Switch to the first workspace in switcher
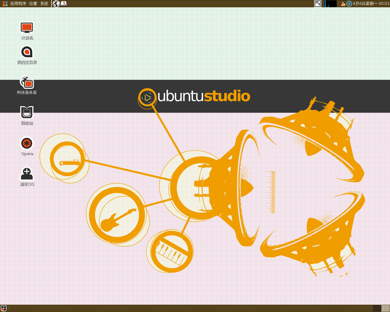Viewport: 390px width, 312px height. point(377,308)
